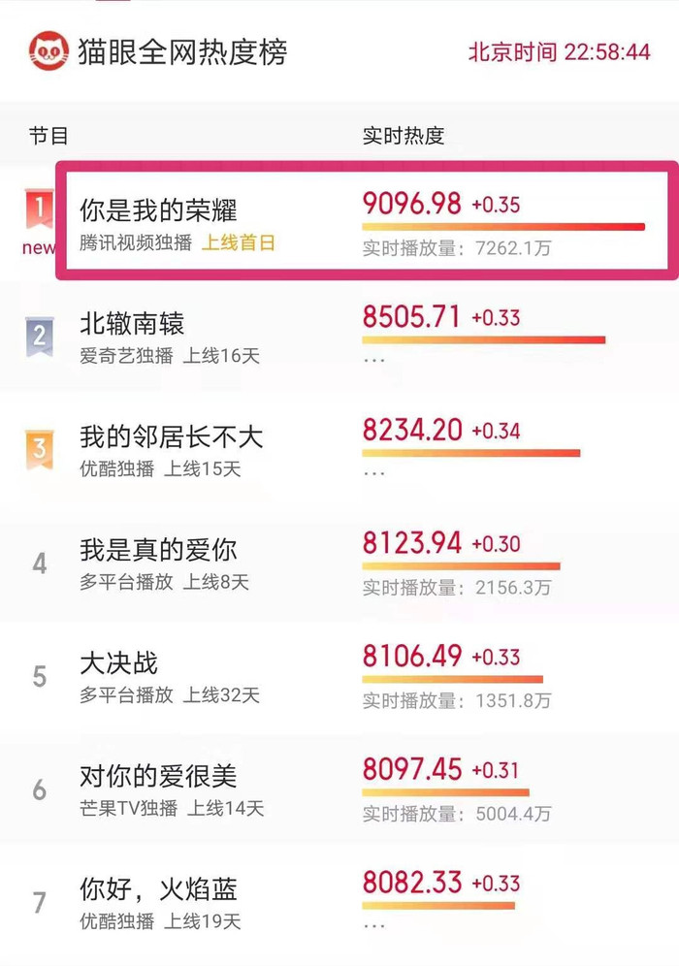Open the show 大决战
Viewport: 679px width, 966px height.
(119, 662)
